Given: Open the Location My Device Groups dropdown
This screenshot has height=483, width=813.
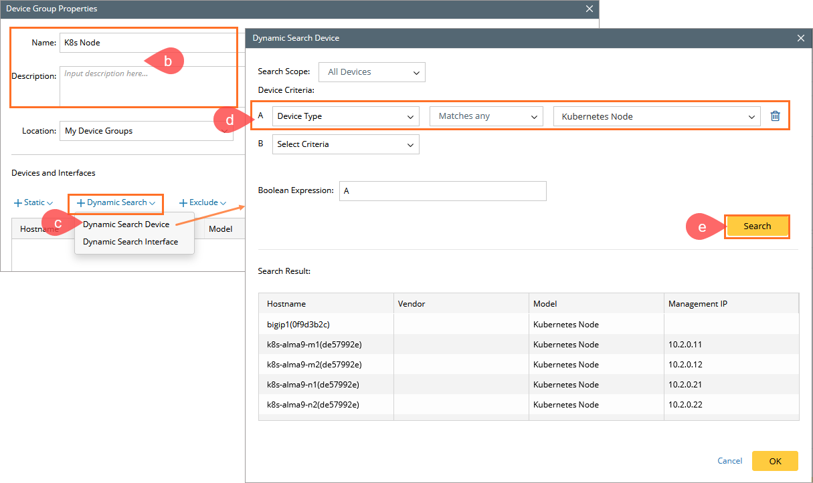Looking at the screenshot, I should tap(146, 131).
